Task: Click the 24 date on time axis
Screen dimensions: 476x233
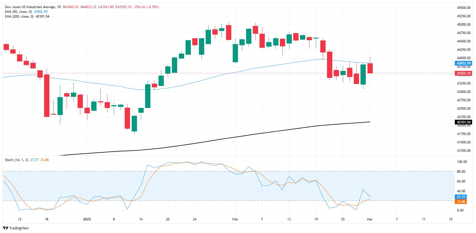Action: click(x=195, y=219)
